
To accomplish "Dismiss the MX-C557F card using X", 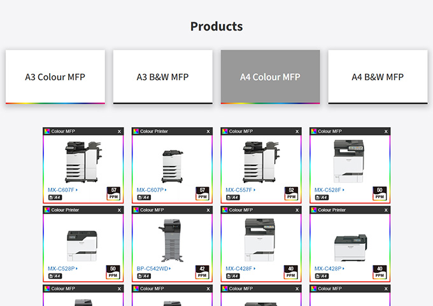I will pos(297,132).
